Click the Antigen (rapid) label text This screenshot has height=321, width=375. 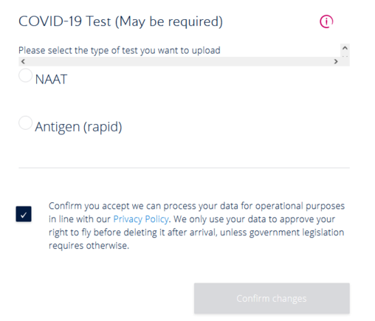coord(78,127)
